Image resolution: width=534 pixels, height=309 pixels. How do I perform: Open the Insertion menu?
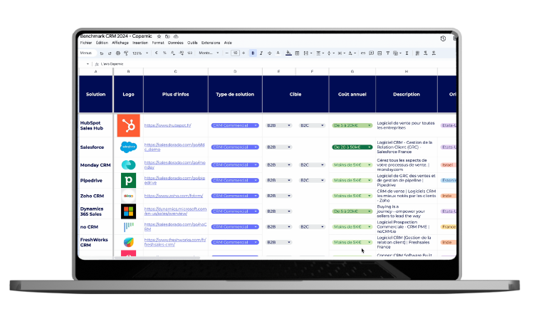(140, 43)
